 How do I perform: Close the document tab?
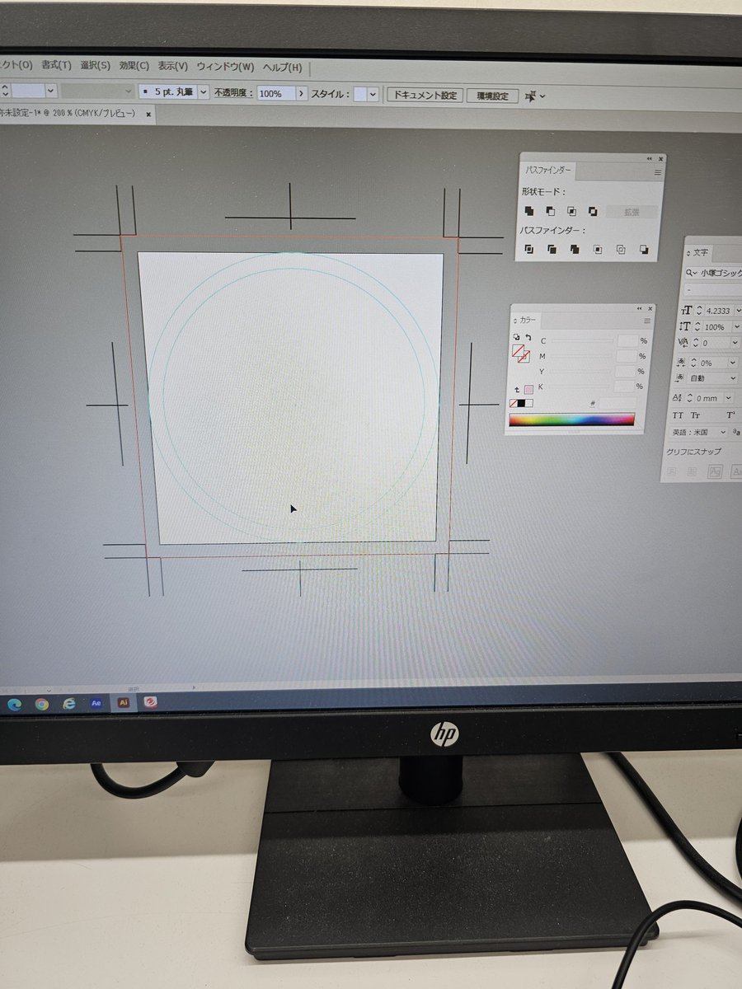(x=148, y=115)
